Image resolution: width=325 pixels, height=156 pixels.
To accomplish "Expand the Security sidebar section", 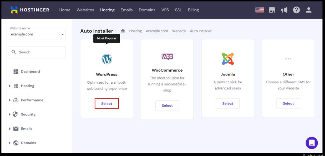I will pyautogui.click(x=10, y=114).
